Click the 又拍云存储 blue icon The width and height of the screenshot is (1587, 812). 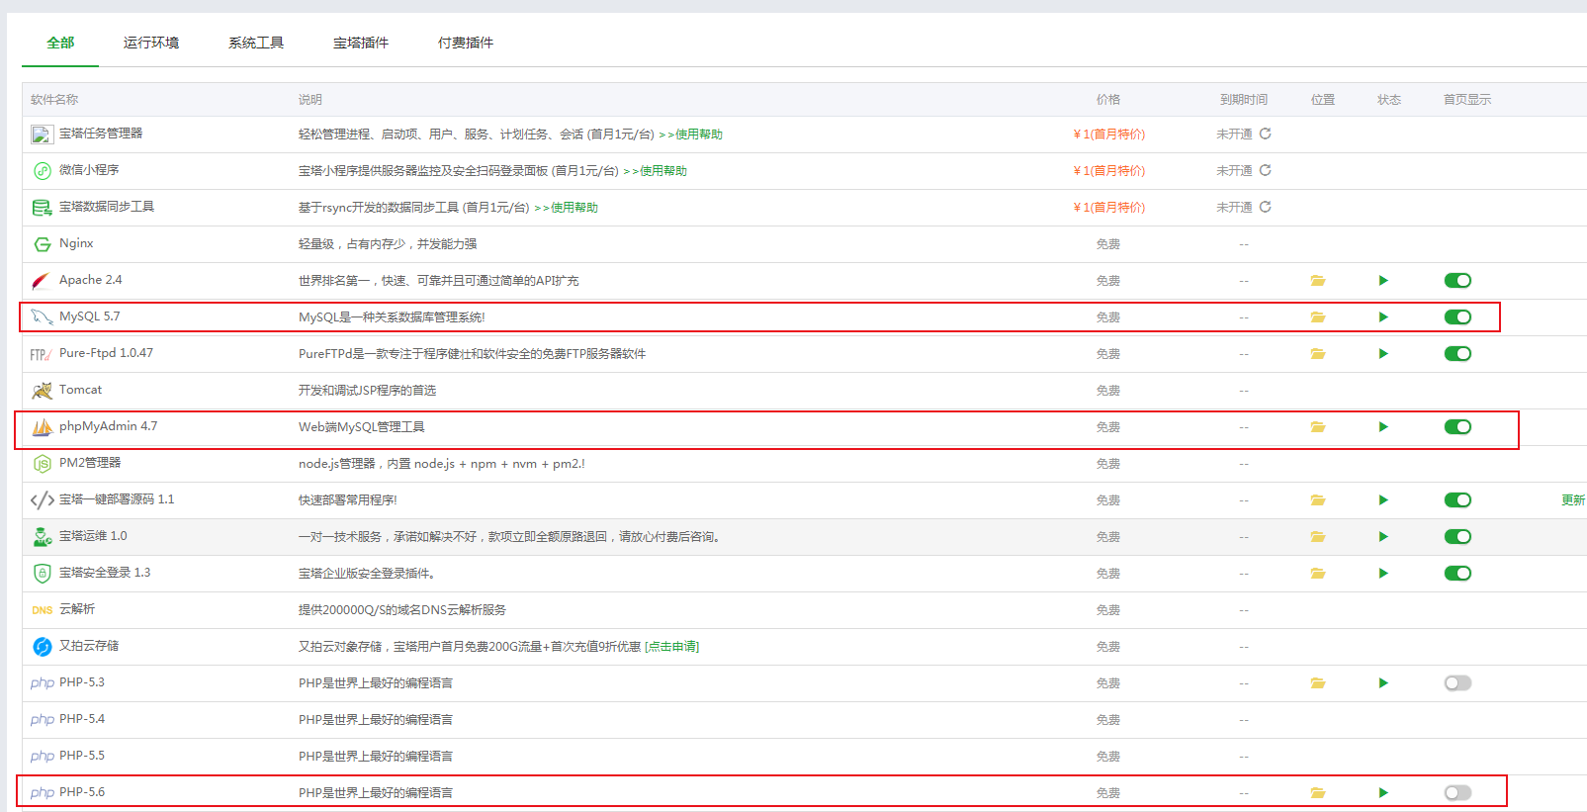(x=43, y=647)
